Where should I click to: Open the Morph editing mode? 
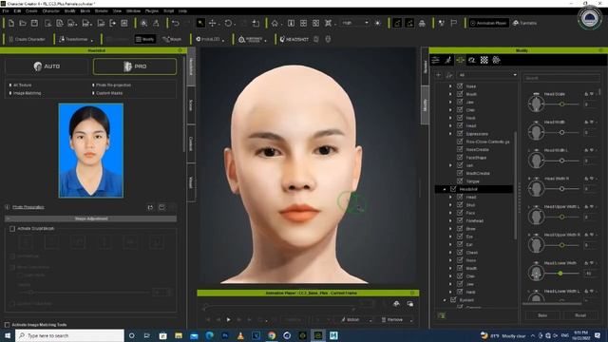coord(172,39)
